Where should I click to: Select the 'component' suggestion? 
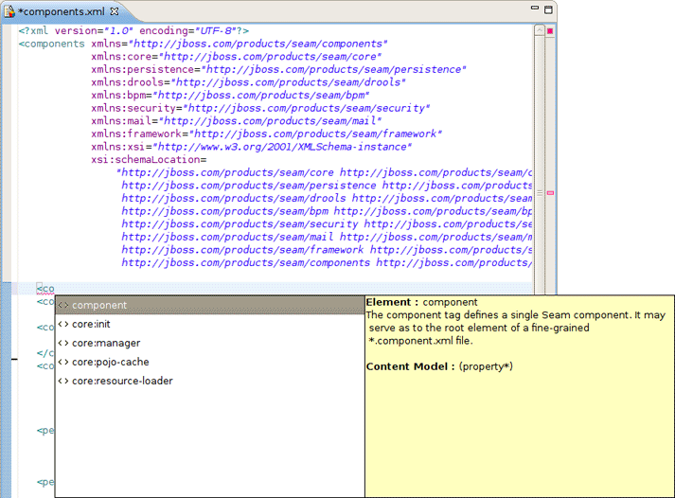(x=99, y=306)
